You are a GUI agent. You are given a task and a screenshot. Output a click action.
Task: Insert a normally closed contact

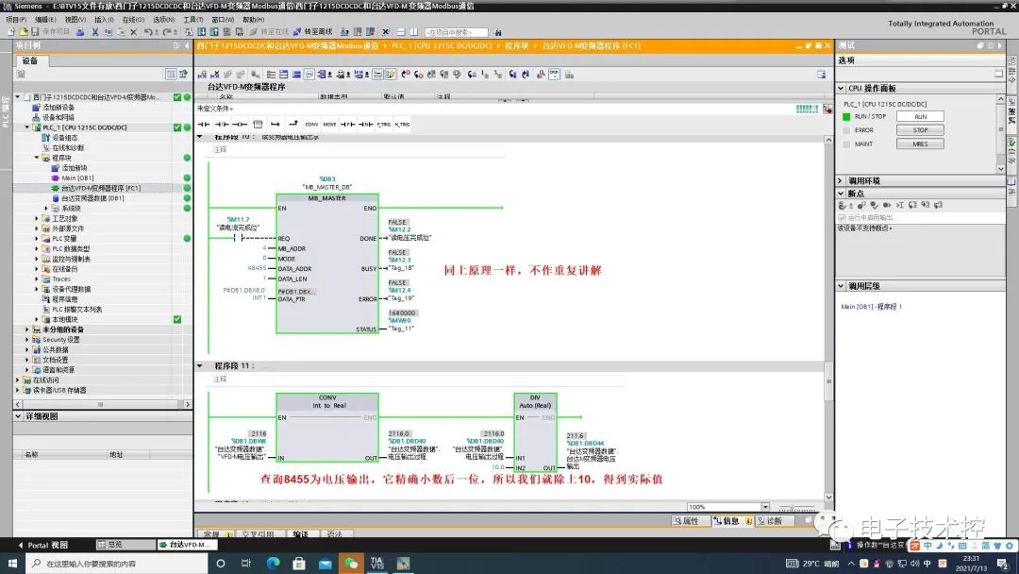222,124
